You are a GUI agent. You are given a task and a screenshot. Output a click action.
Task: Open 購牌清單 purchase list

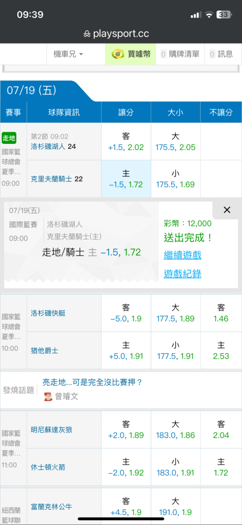pyautogui.click(x=180, y=54)
